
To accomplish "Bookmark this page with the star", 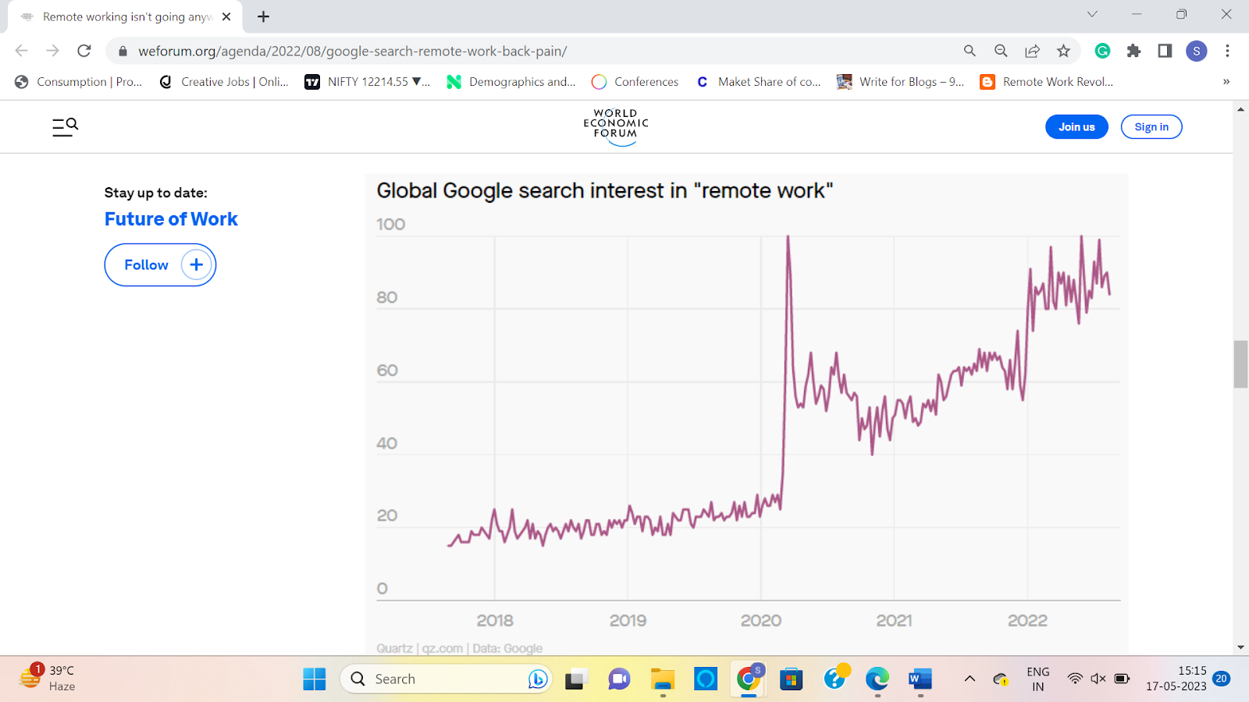I will [x=1063, y=51].
